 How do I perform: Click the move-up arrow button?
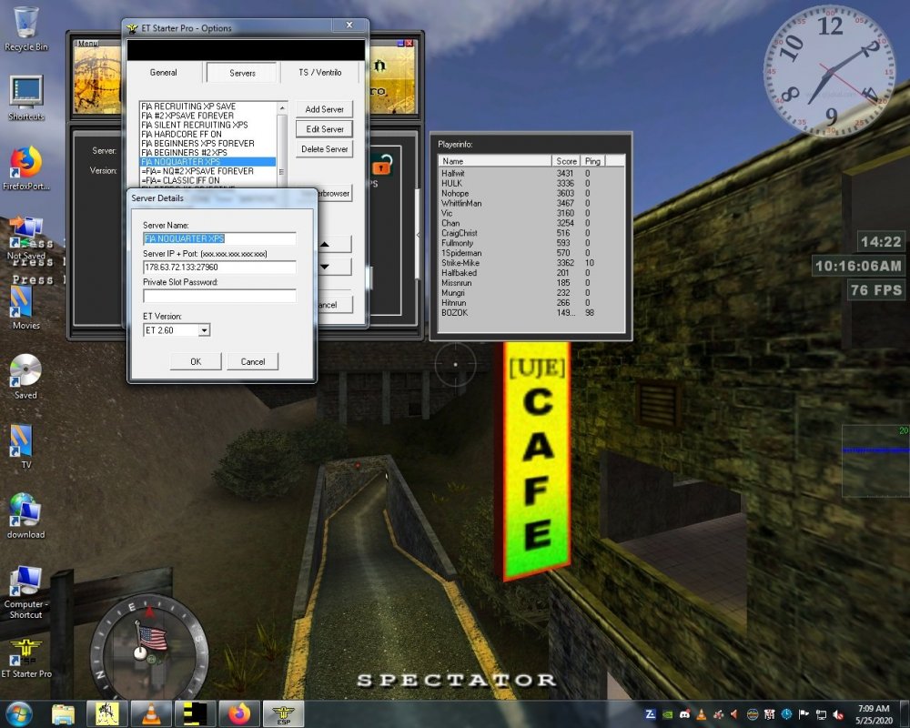335,245
